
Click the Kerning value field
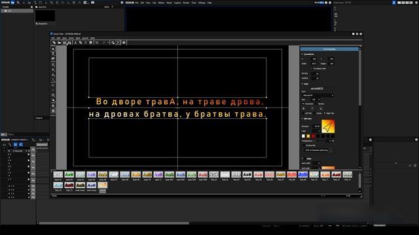pos(316,74)
